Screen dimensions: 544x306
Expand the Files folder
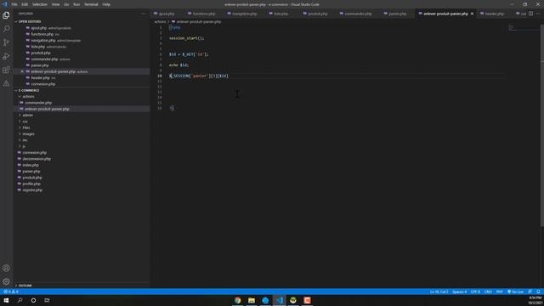(26, 127)
